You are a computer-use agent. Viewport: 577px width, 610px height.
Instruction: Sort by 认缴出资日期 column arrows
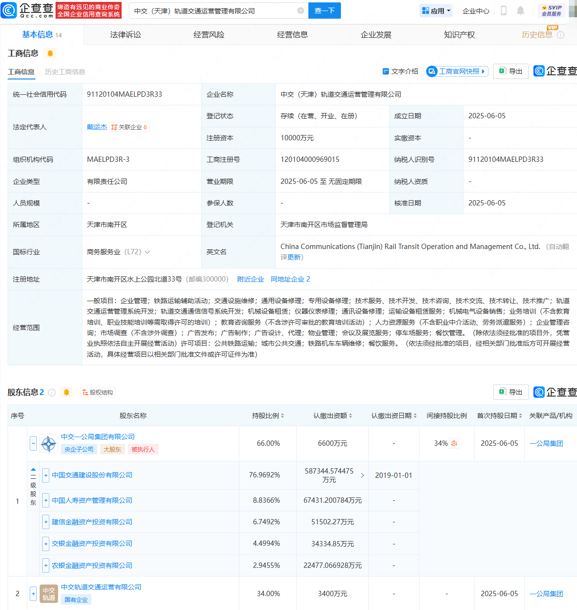pos(415,416)
